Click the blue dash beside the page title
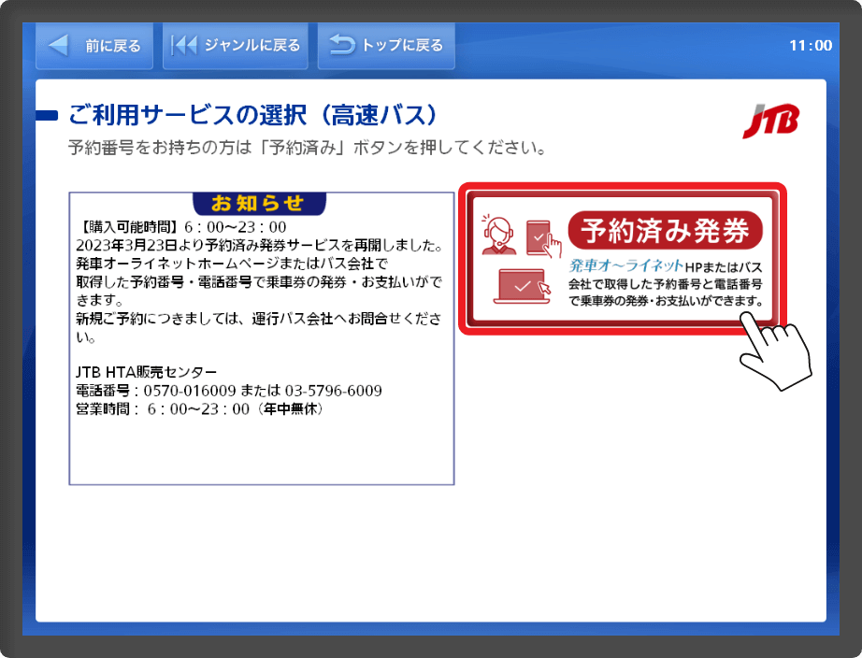This screenshot has width=862, height=658. point(47,116)
